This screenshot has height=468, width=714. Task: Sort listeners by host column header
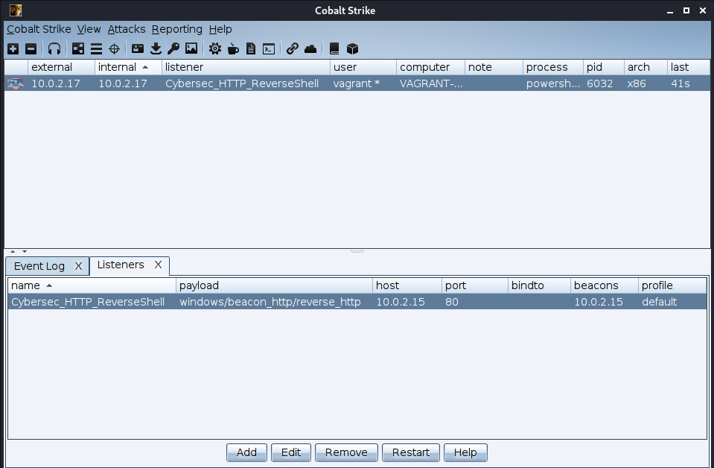tap(407, 285)
